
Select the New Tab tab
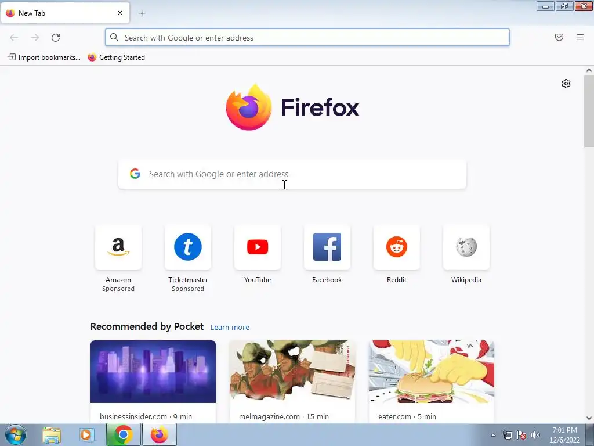click(65, 13)
